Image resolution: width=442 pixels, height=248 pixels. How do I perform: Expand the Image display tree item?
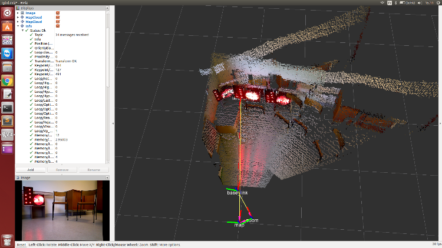click(x=18, y=12)
